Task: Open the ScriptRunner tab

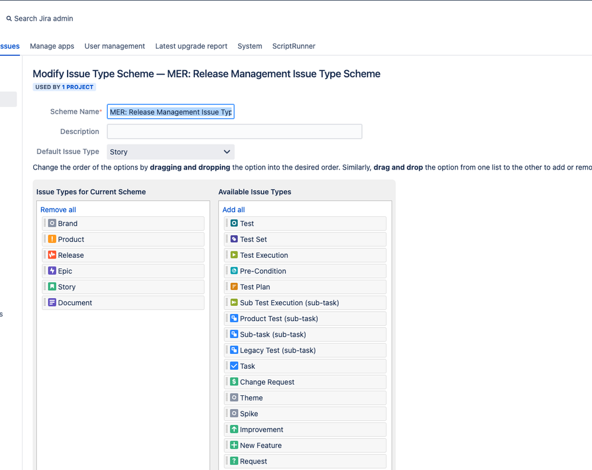Action: pos(294,46)
